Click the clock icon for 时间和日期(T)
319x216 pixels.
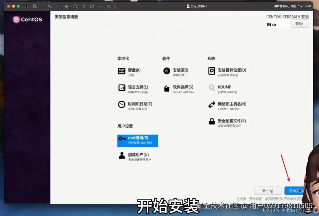[122, 105]
